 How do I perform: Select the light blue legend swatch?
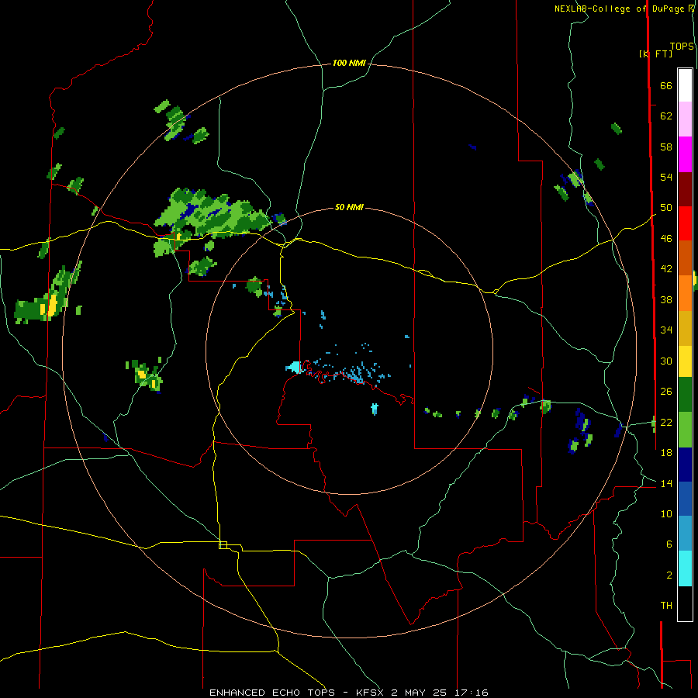[685, 534]
